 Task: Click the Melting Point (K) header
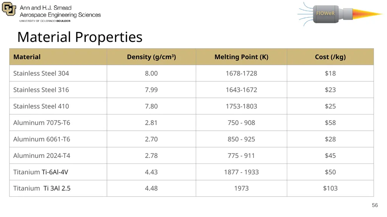pos(241,57)
